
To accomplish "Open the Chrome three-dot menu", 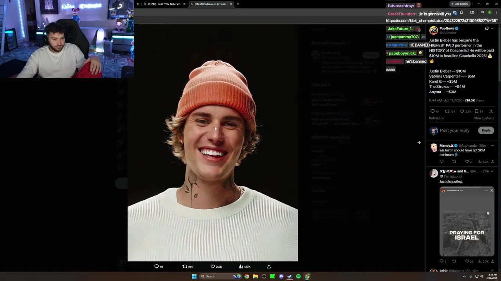I will 496,12.
